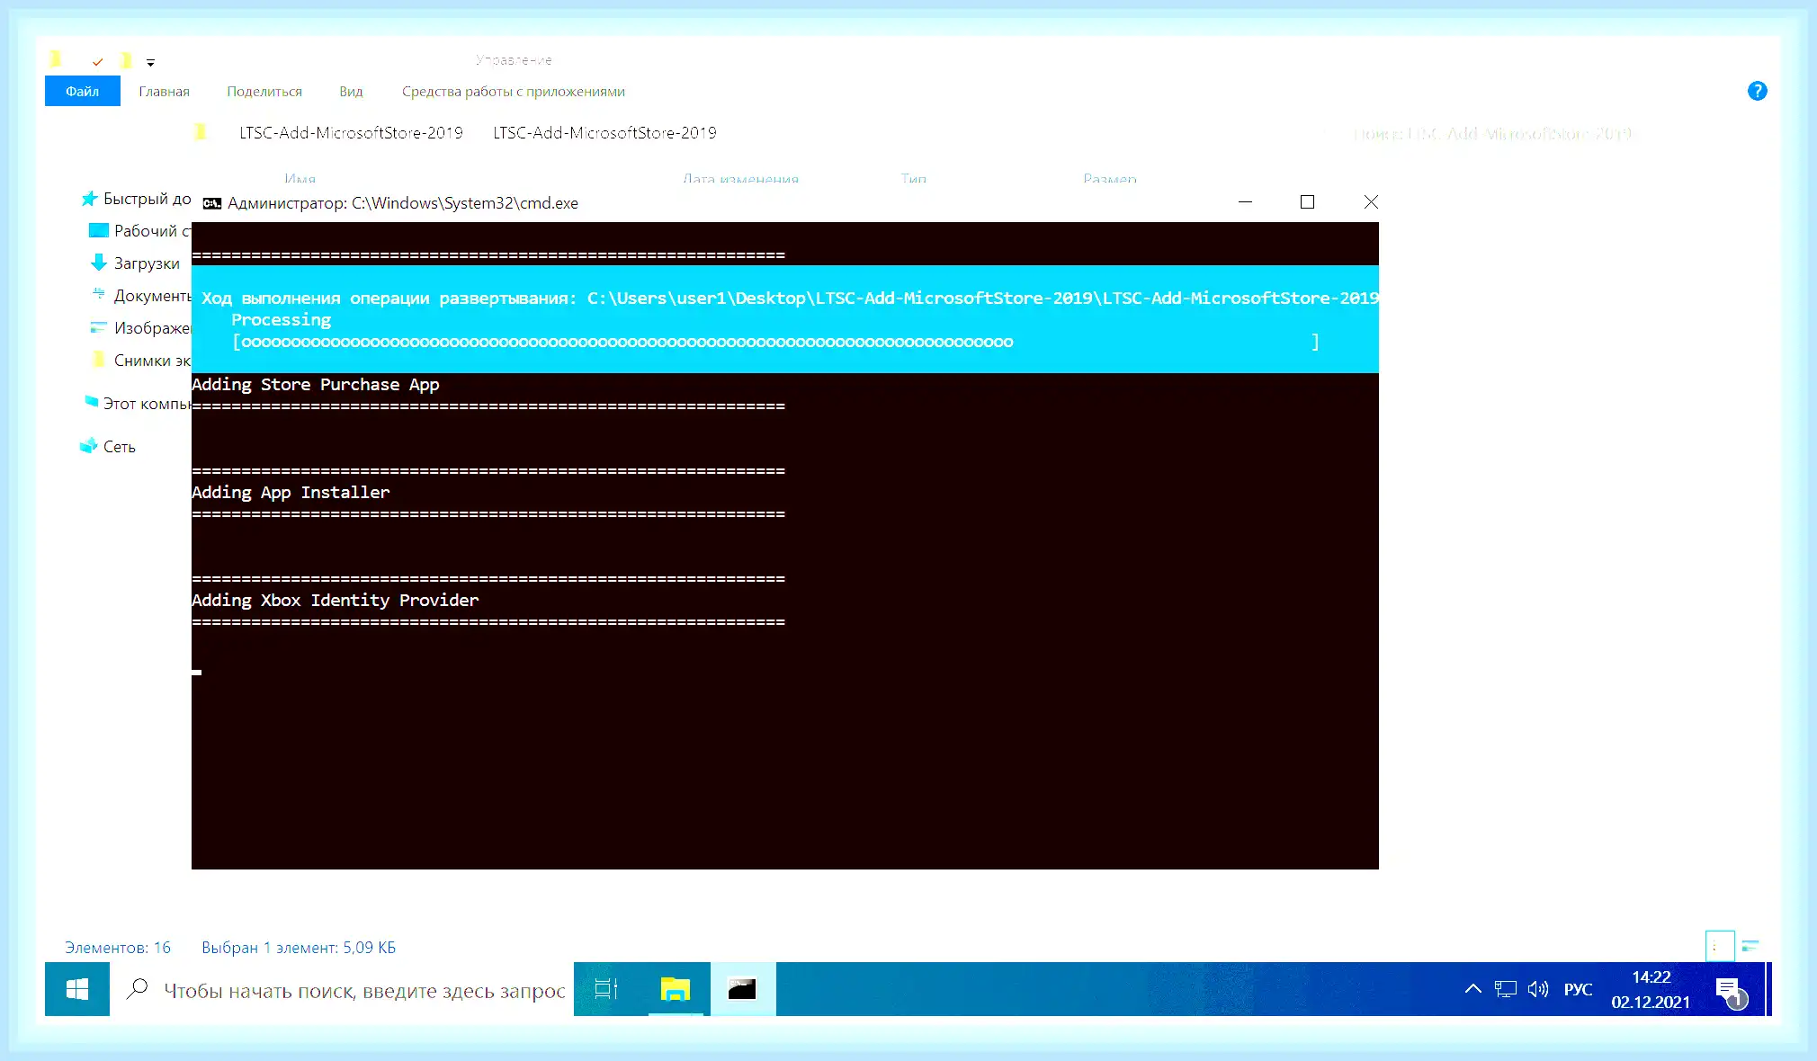Click the РУС language indicator
This screenshot has height=1061, width=1817.
[1578, 989]
